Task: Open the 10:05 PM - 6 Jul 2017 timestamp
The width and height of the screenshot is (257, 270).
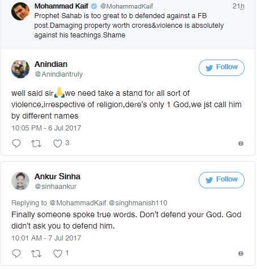Action: point(46,128)
